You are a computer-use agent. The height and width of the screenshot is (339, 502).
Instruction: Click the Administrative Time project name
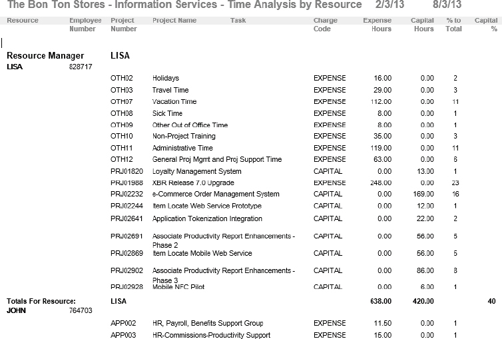coord(182,148)
